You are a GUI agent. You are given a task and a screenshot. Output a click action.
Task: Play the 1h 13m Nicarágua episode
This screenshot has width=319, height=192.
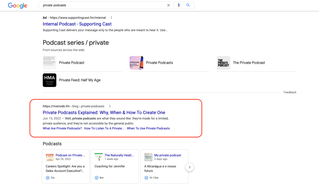point(146,178)
